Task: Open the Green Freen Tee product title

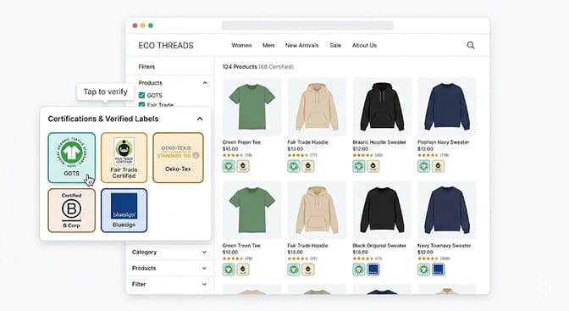Action: 241,142
